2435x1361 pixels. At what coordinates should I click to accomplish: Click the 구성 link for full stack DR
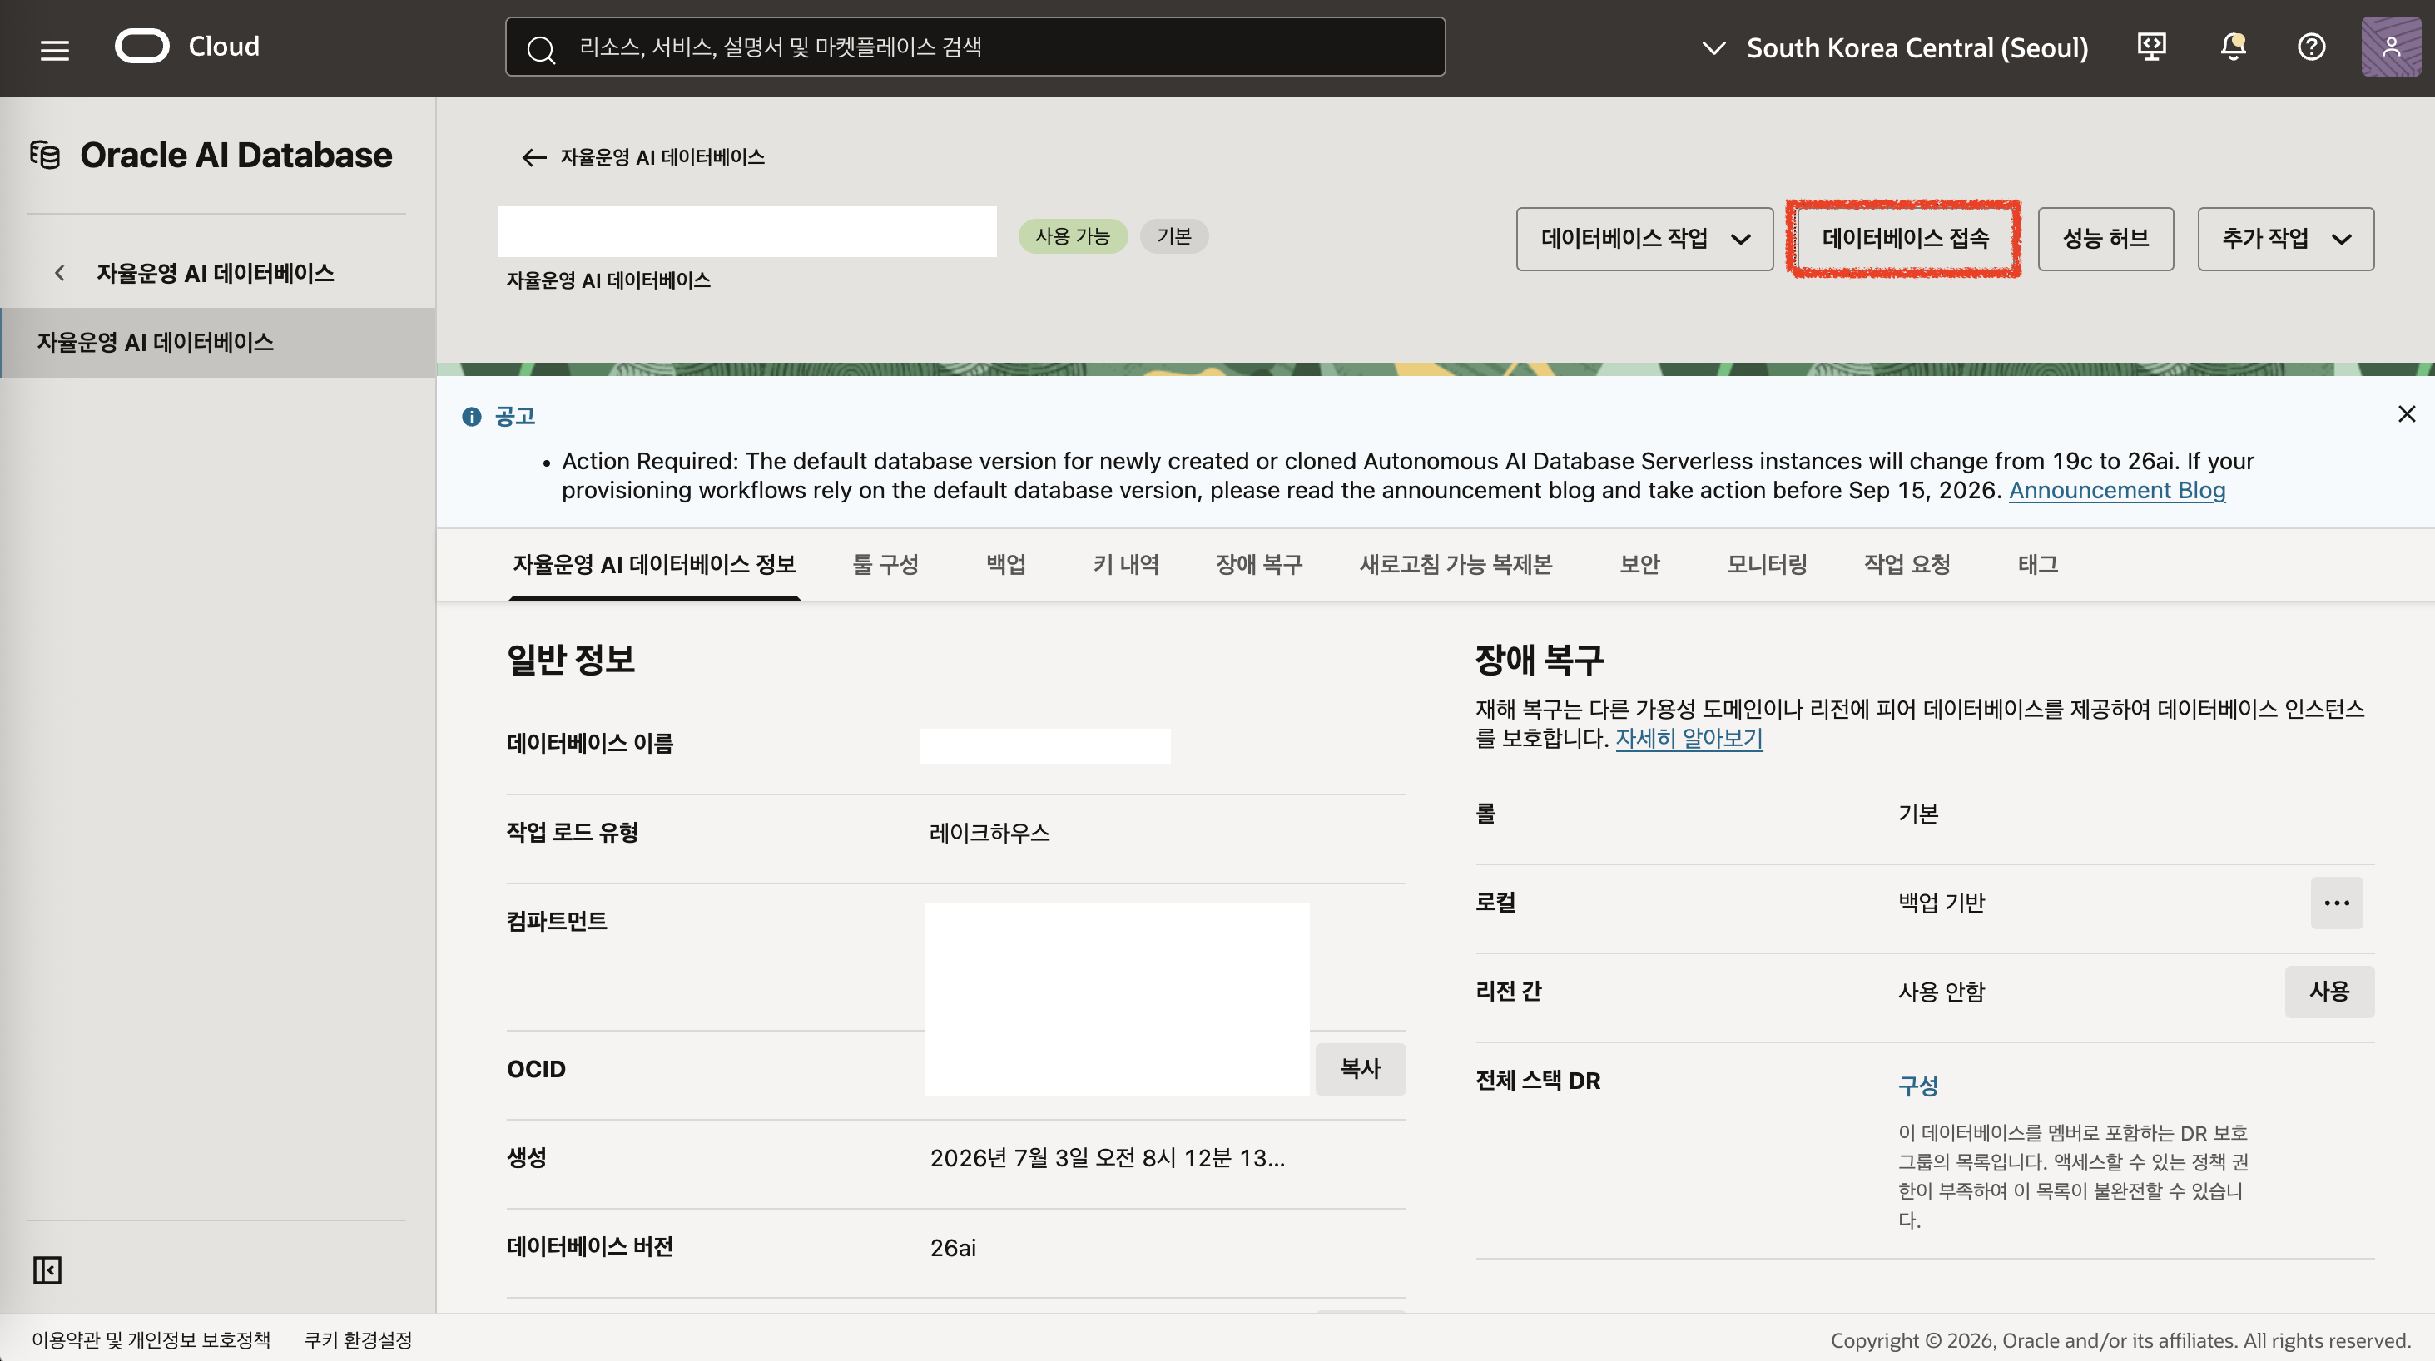1918,1085
